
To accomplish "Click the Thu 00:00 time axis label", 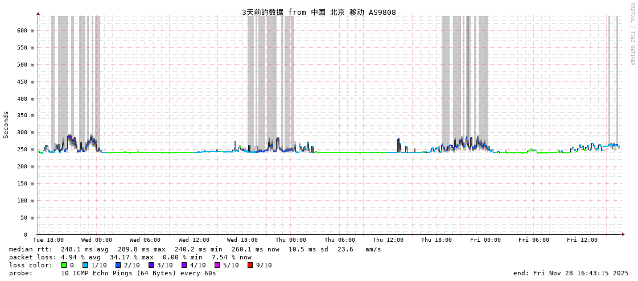I will (291, 240).
